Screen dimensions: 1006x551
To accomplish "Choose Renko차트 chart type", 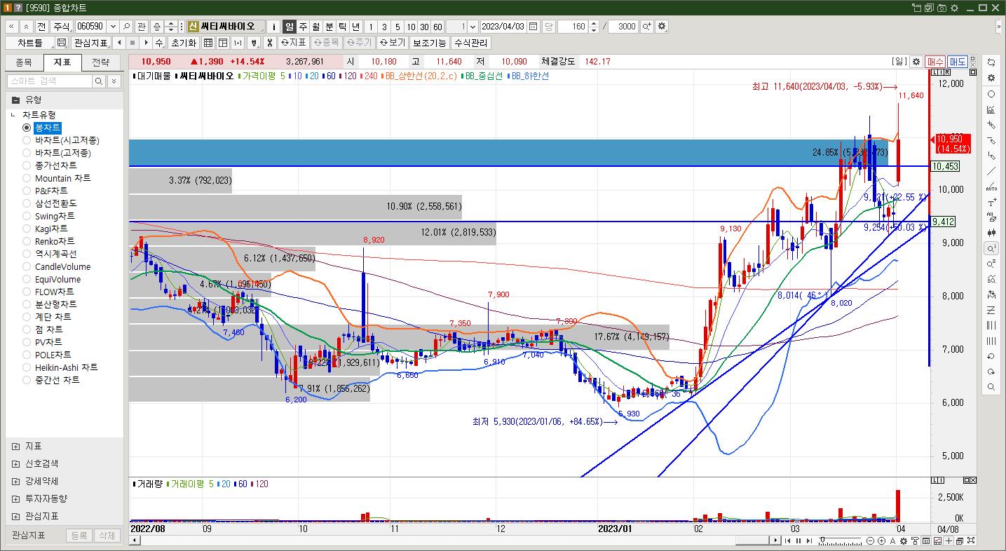I will [27, 241].
